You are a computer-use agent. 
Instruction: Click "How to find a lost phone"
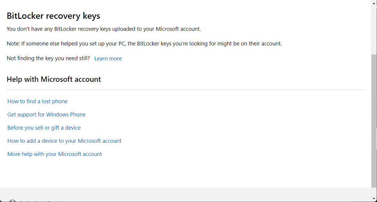point(37,101)
